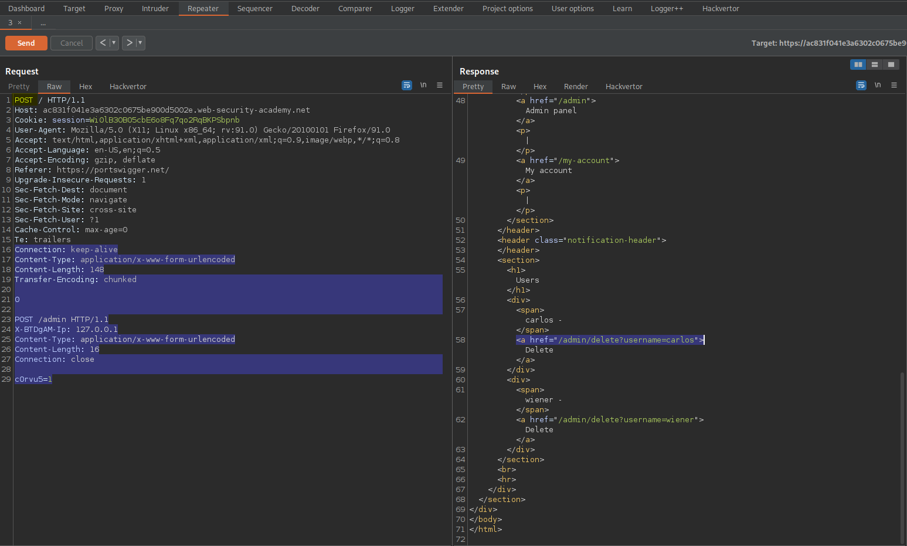
Task: Toggle word wrap icon in Response panel
Action: click(861, 85)
